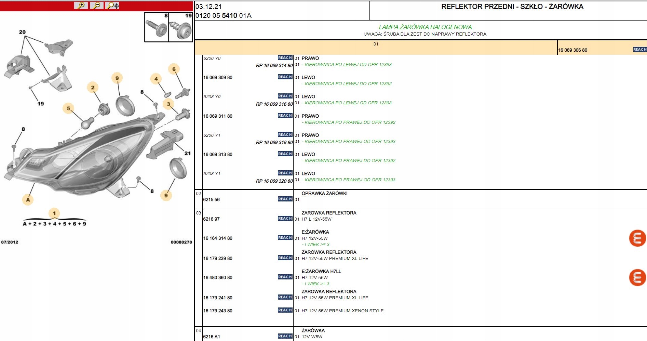Click part number 6208 Y1
The height and width of the screenshot is (341, 647).
(x=212, y=174)
